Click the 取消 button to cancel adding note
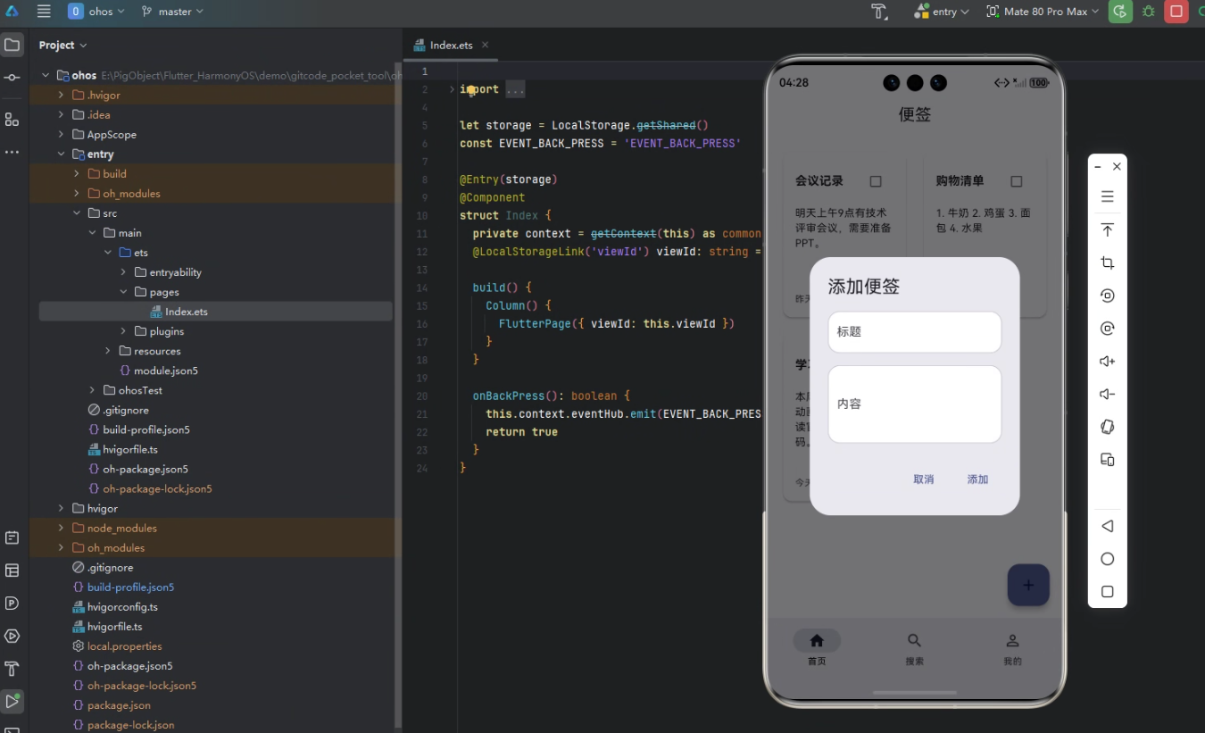Image resolution: width=1205 pixels, height=733 pixels. click(924, 479)
